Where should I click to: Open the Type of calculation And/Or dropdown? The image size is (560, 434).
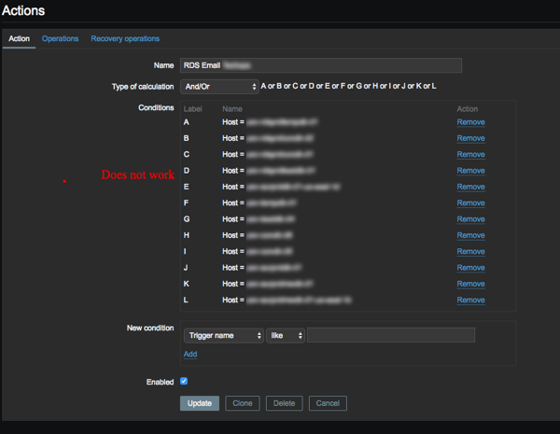[x=219, y=87]
